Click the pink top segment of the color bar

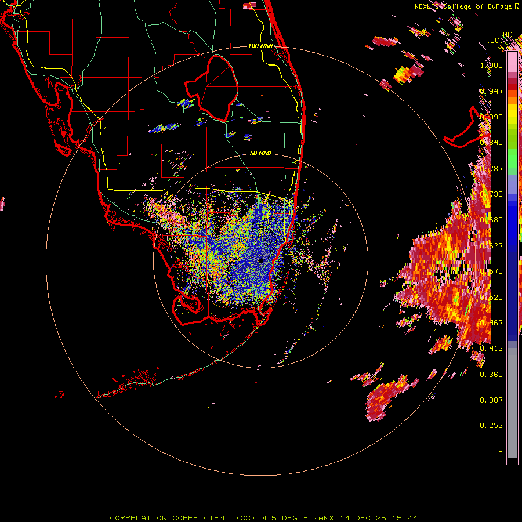512,62
